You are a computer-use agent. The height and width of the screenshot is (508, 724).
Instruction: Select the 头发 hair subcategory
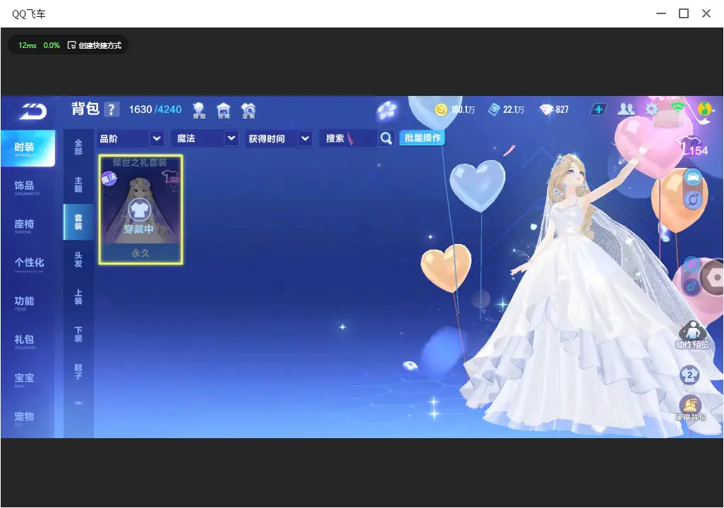78,260
